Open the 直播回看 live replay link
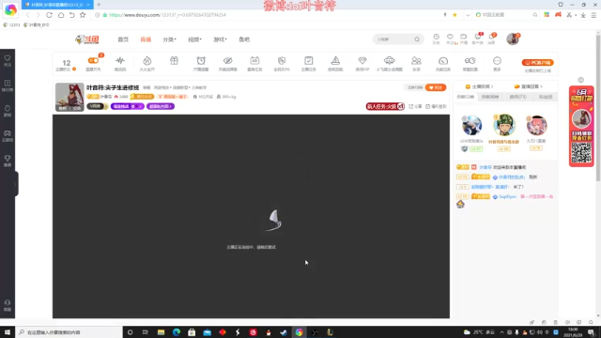This screenshot has height=338, width=601. pos(528,86)
